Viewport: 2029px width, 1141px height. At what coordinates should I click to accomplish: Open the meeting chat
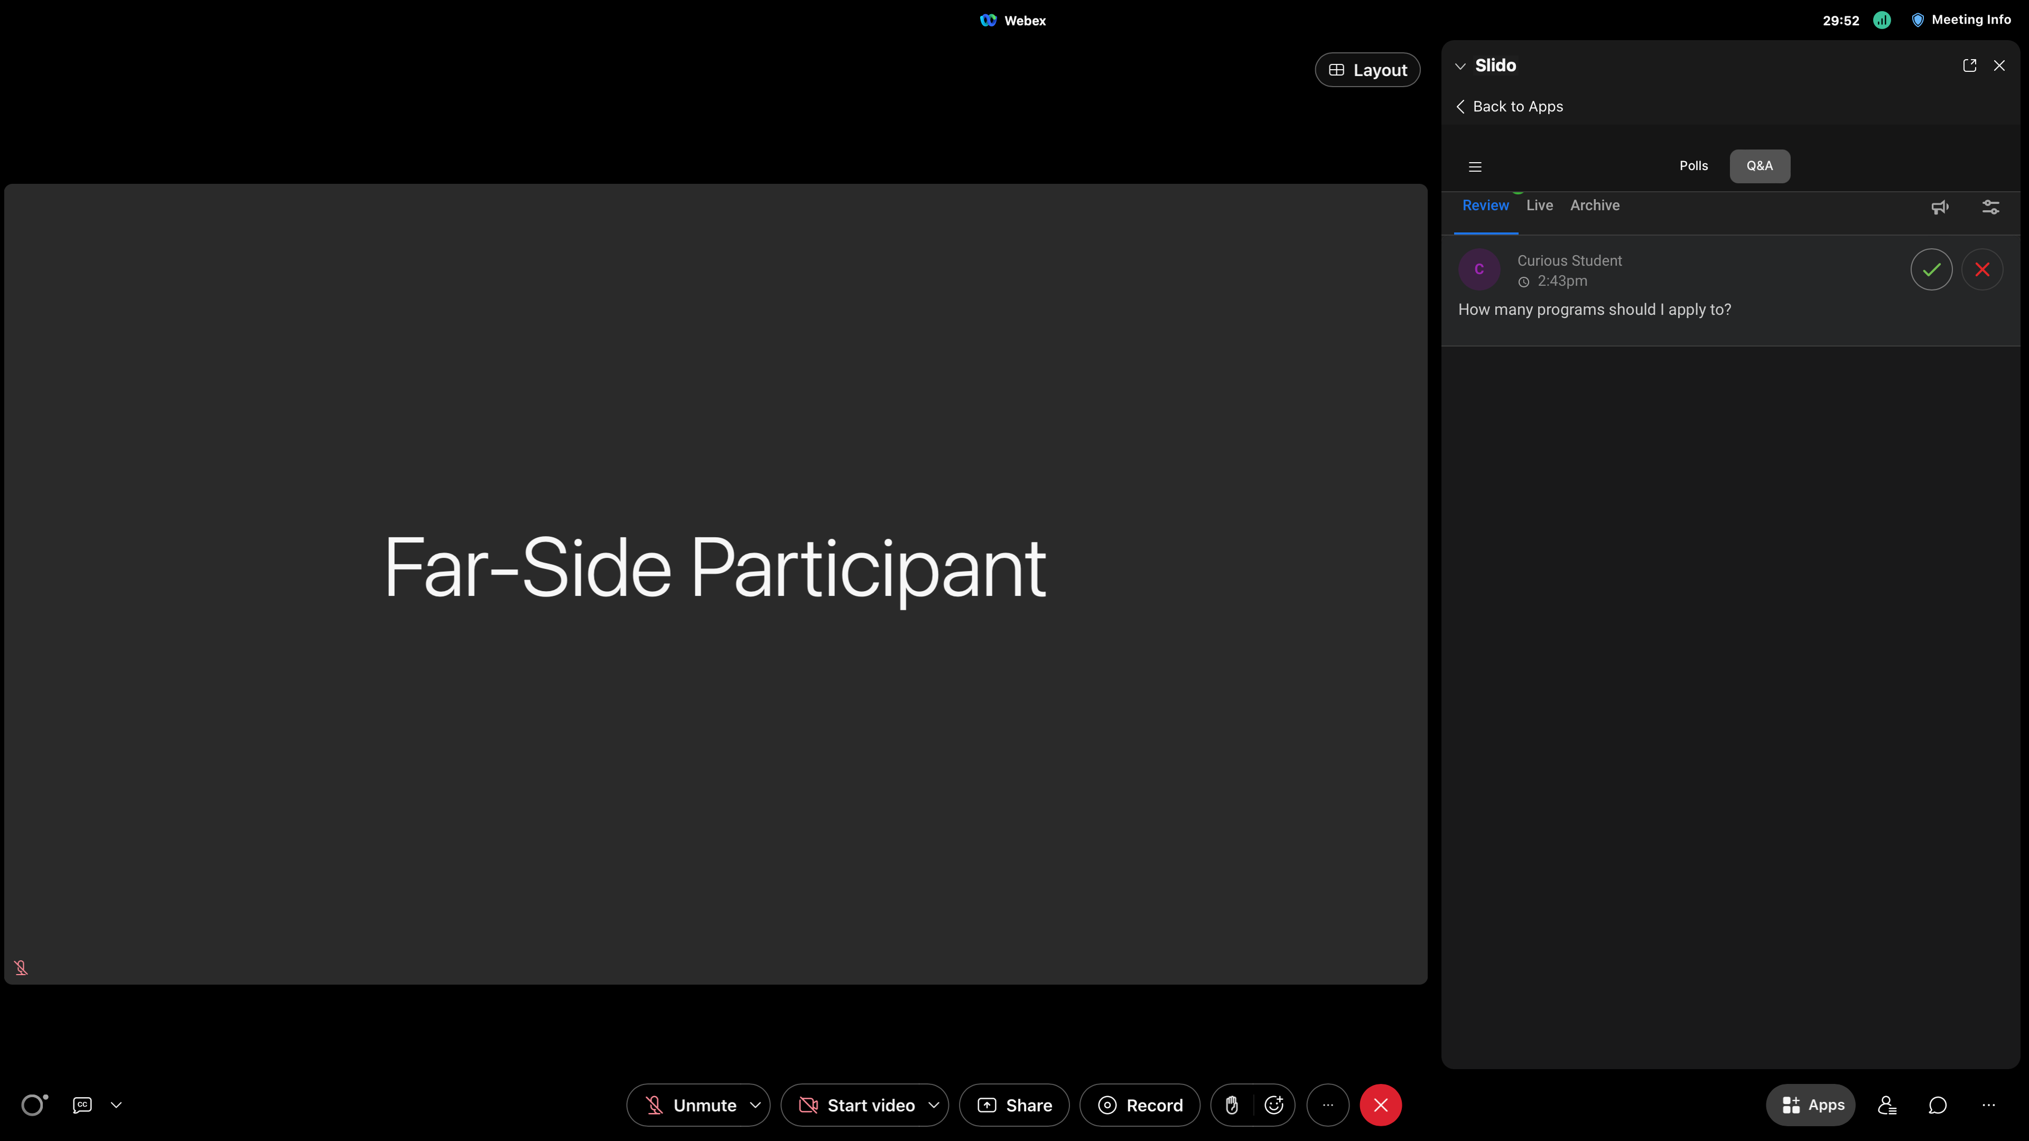[1938, 1105]
